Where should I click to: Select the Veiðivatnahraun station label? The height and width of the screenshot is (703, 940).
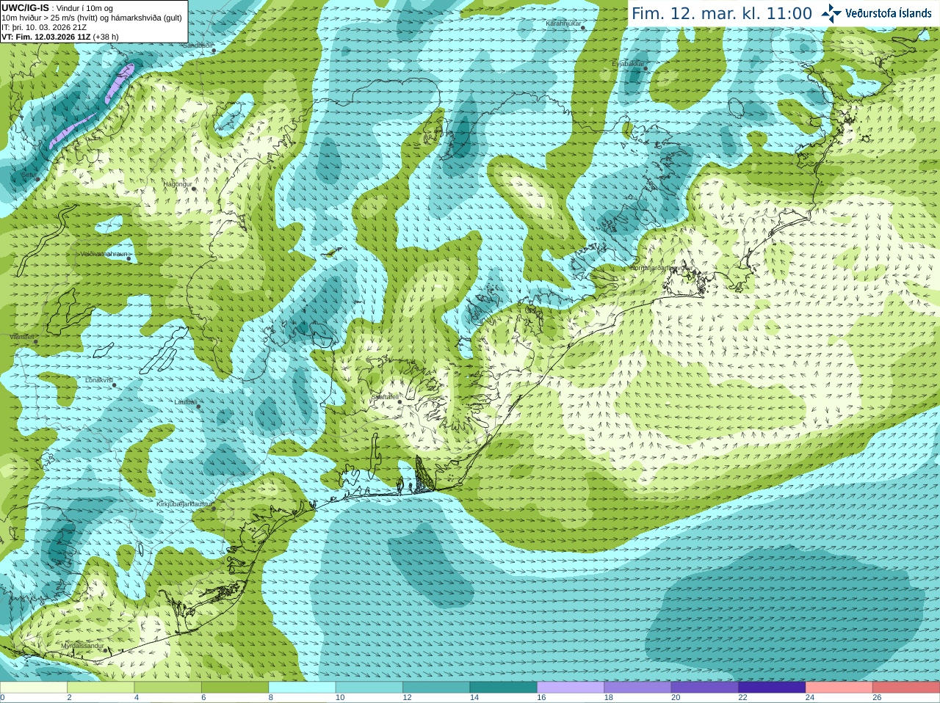pos(104,254)
